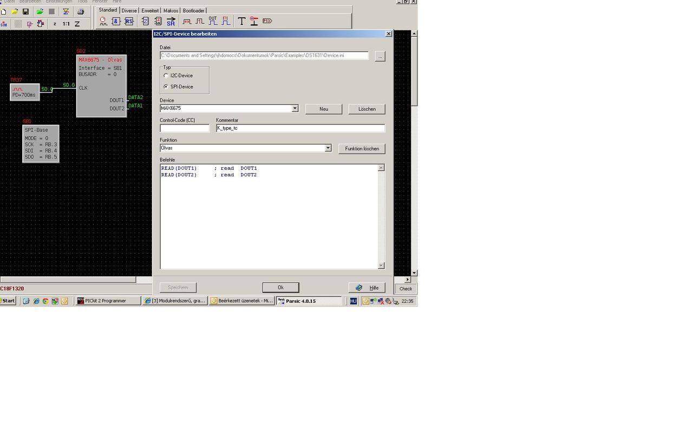The height and width of the screenshot is (437, 693).
Task: Click the HU language indicator in tray
Action: 354,301
